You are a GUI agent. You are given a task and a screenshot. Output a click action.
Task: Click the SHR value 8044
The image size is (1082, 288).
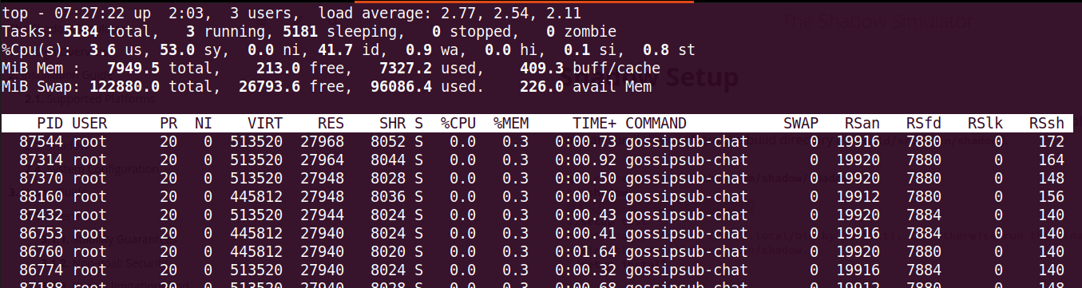pyautogui.click(x=389, y=160)
